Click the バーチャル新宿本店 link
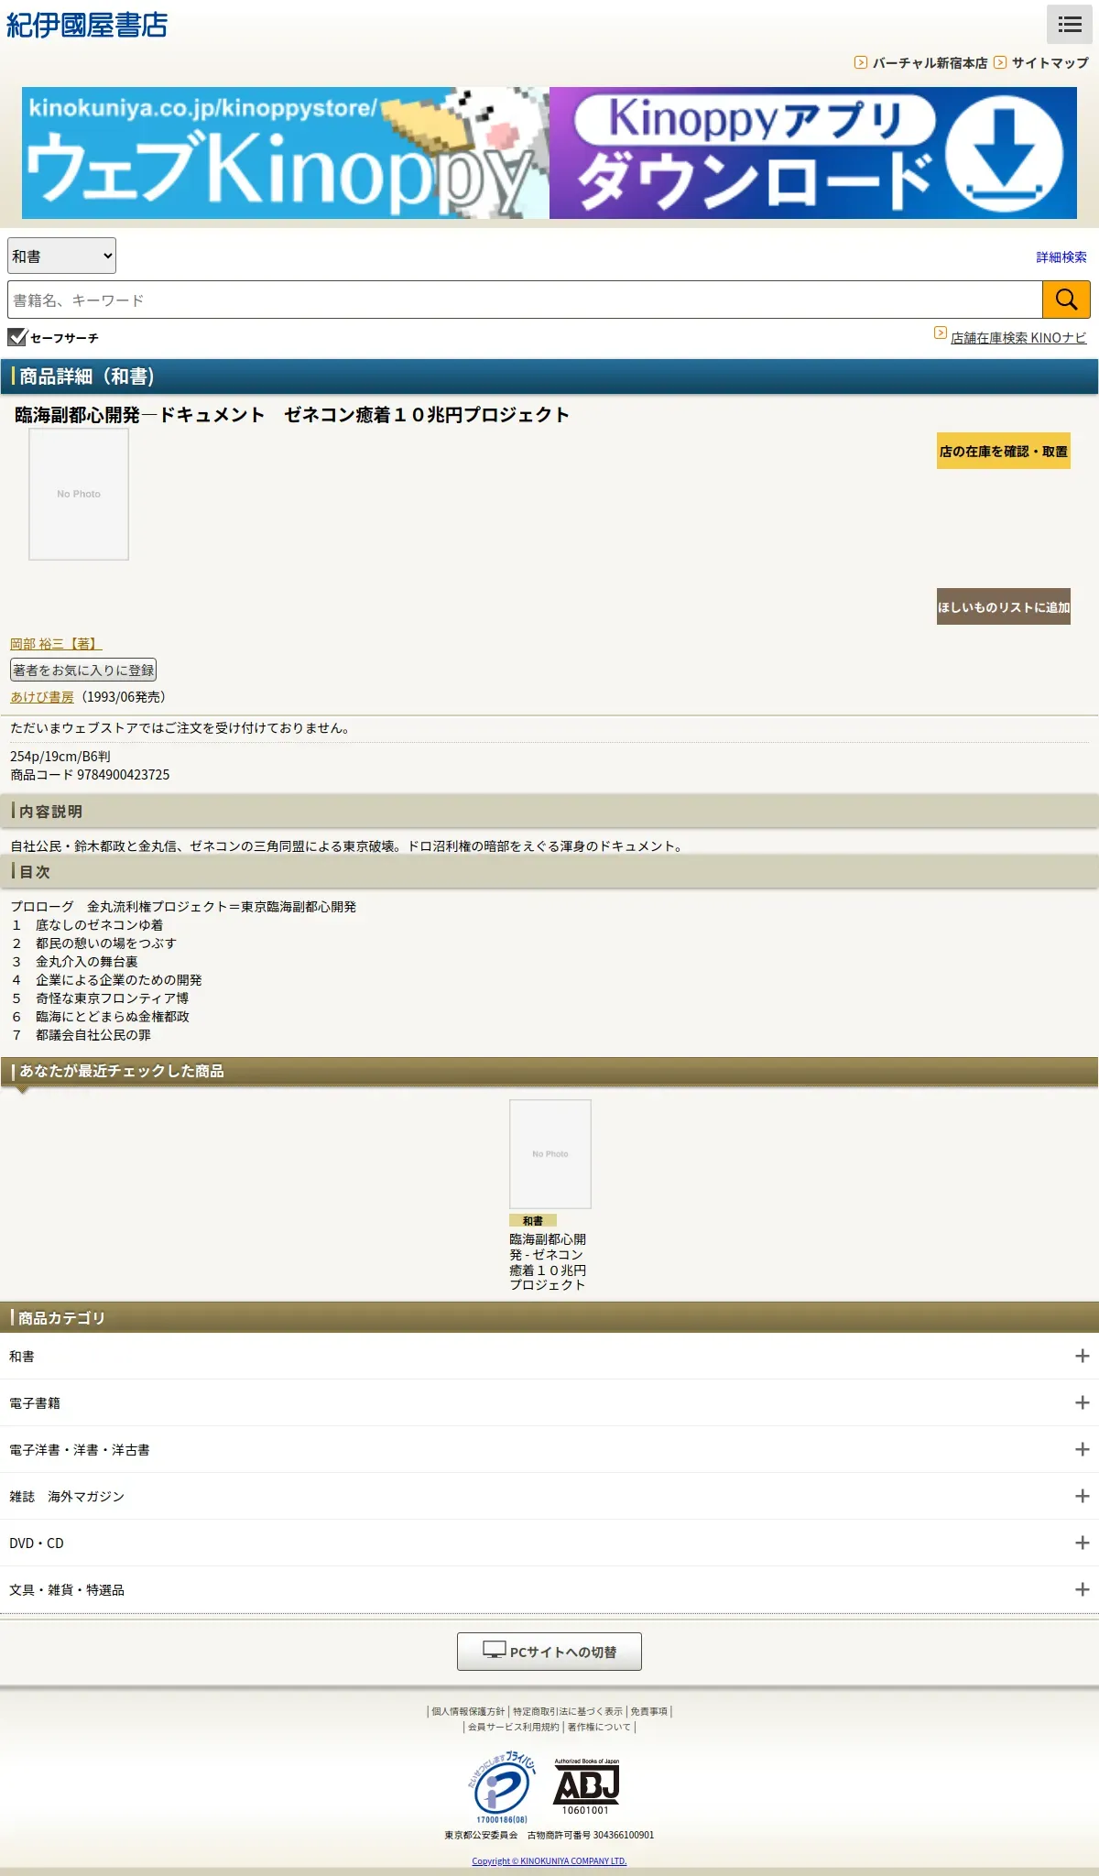Screen dimensions: 1099x1876 [x=930, y=63]
